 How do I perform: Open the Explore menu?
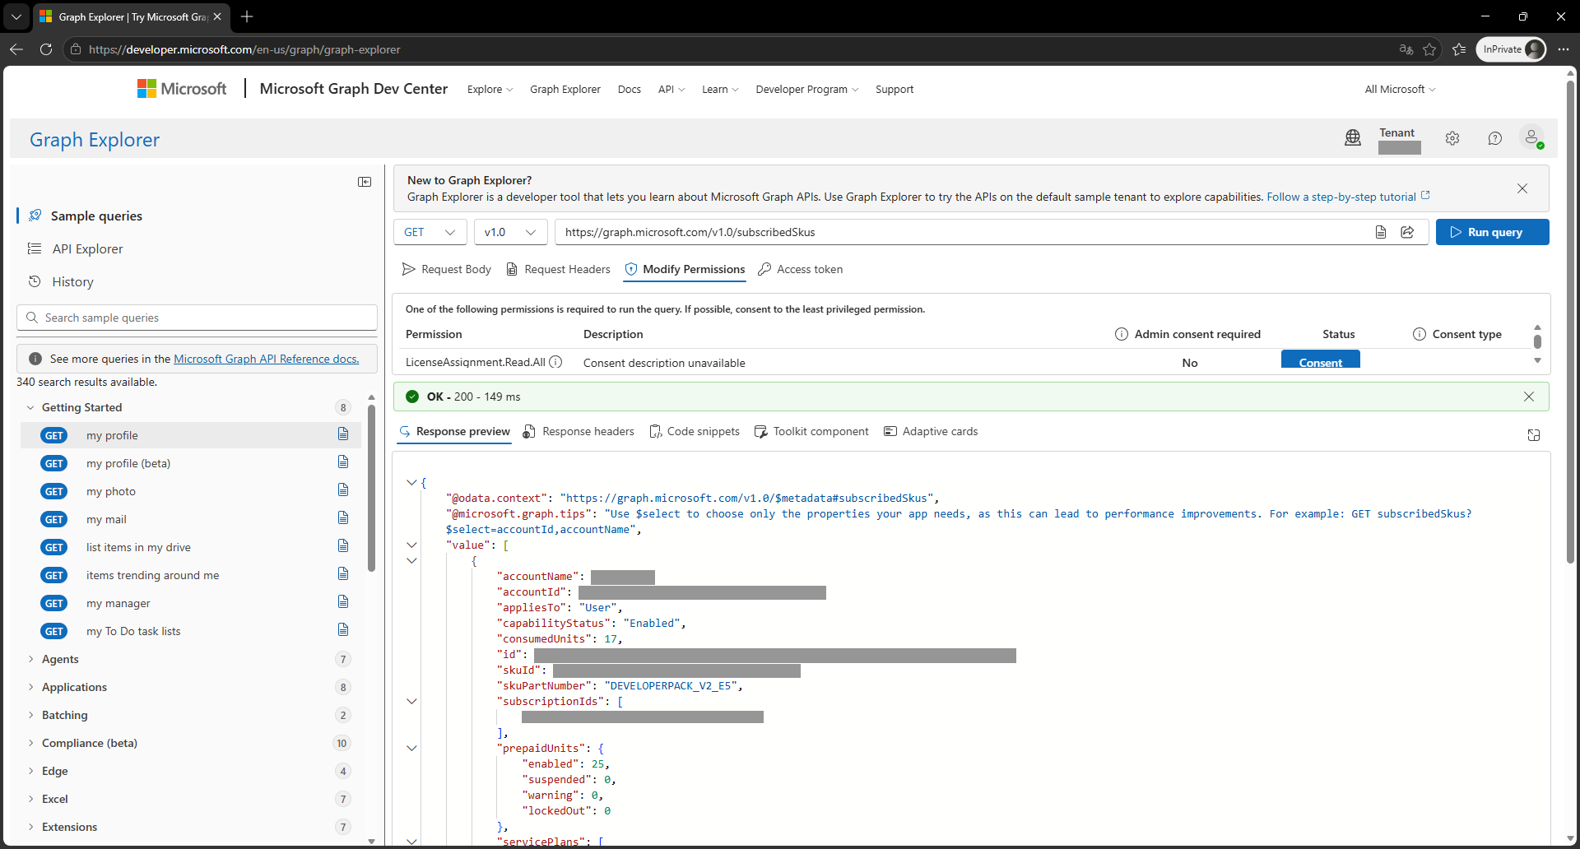(x=490, y=89)
